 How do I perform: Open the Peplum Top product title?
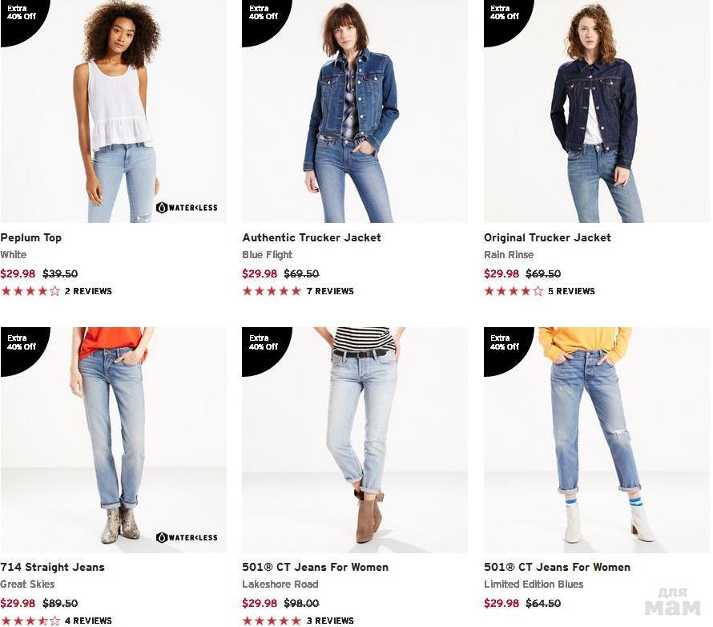(31, 237)
